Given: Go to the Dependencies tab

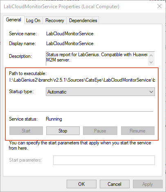Looking at the screenshot, I should (x=83, y=21).
